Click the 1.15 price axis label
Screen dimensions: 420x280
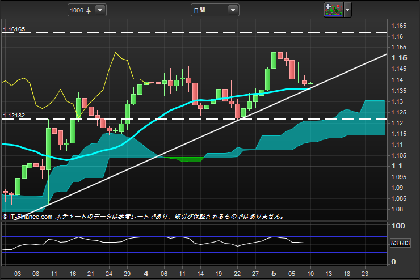tap(399, 58)
